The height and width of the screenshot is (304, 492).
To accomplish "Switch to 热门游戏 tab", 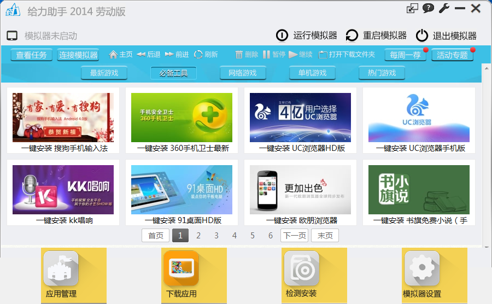I will 382,73.
